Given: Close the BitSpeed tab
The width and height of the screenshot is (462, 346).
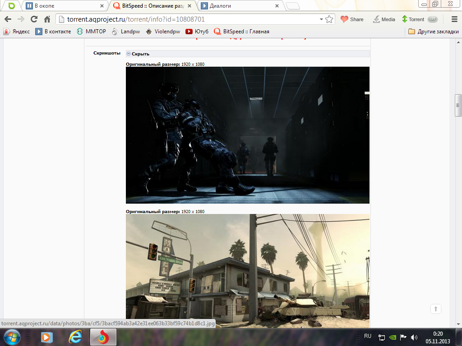Looking at the screenshot, I should point(189,6).
